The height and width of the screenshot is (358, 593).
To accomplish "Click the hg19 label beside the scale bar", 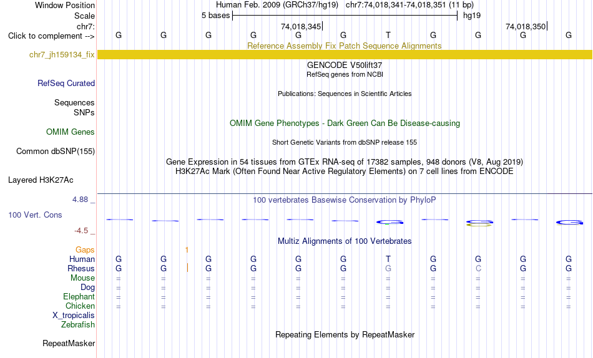I will point(472,16).
